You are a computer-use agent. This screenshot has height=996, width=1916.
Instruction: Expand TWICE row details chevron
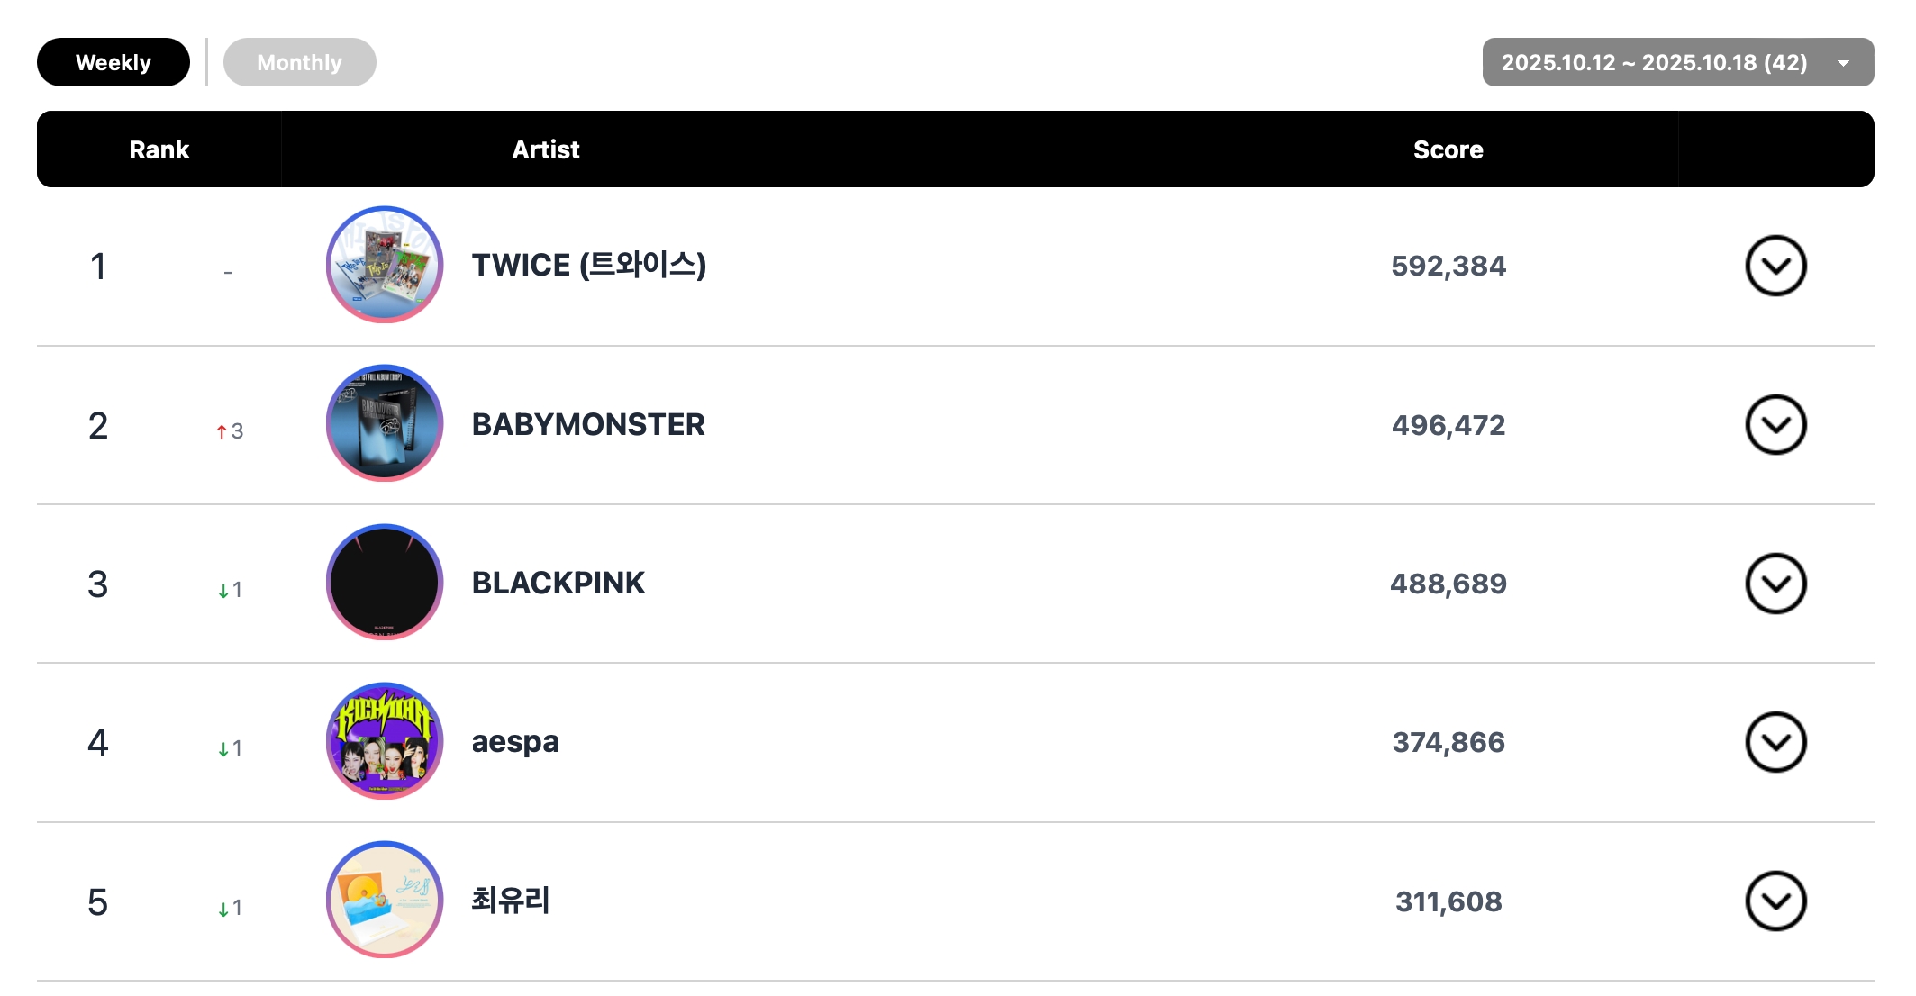tap(1775, 266)
